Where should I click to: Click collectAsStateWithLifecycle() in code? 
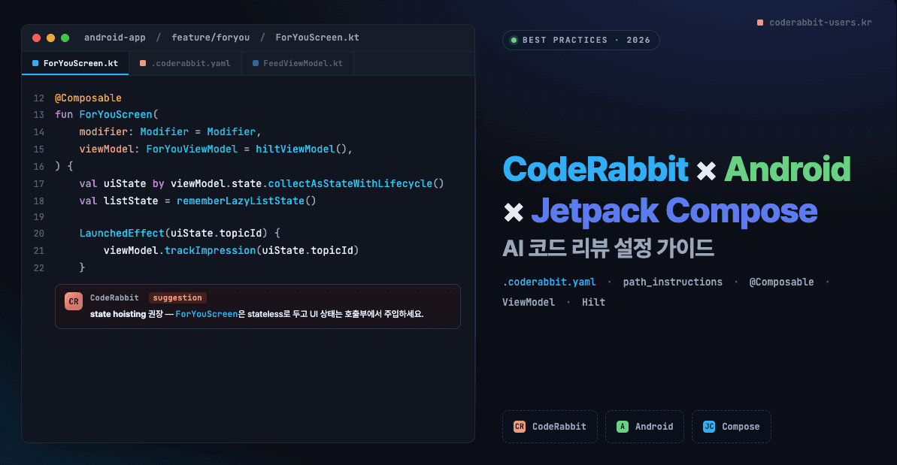(356, 184)
